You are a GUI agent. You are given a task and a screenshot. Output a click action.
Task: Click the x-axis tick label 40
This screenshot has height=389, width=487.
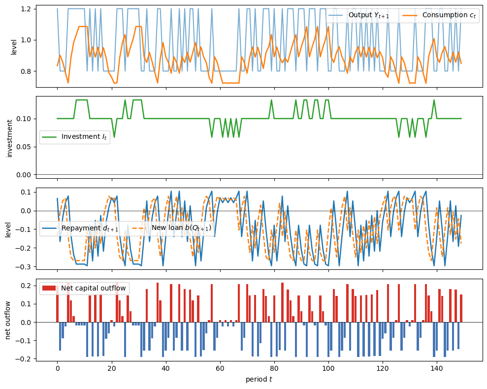pos(166,368)
